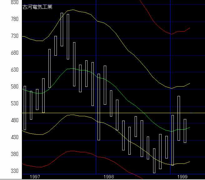Viewport: 205px width, 180px height.
Task: Select the 1998 year label on the time axis
Action: (x=109, y=177)
